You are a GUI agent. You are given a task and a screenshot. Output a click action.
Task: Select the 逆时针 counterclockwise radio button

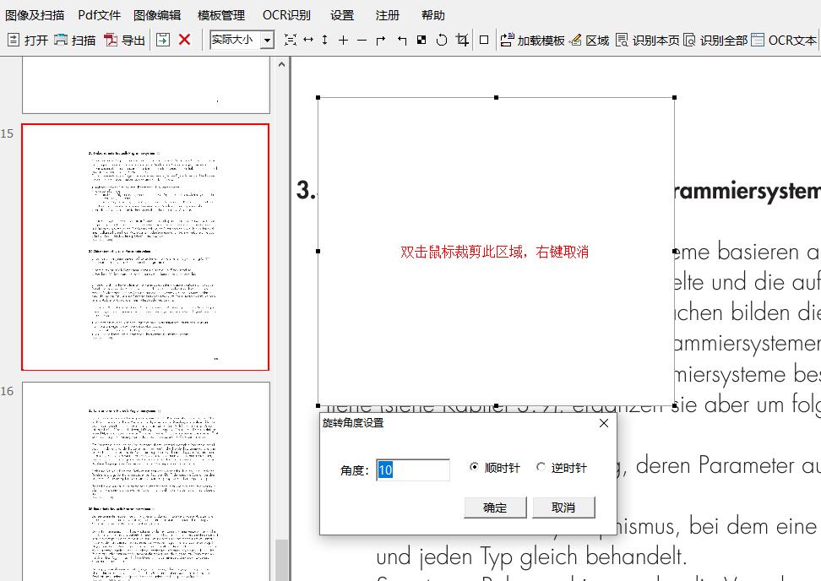point(541,467)
